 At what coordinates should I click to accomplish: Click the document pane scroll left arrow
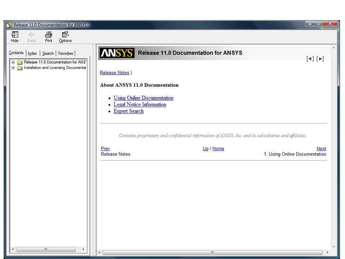pyautogui.click(x=99, y=253)
